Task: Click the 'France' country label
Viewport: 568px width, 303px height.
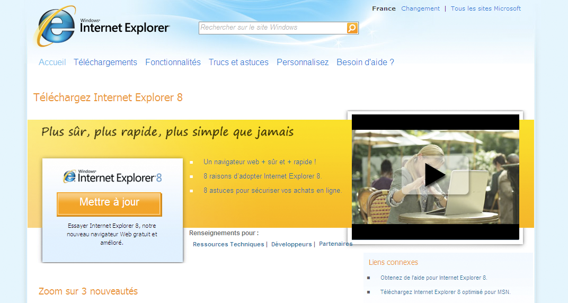Action: [x=384, y=8]
